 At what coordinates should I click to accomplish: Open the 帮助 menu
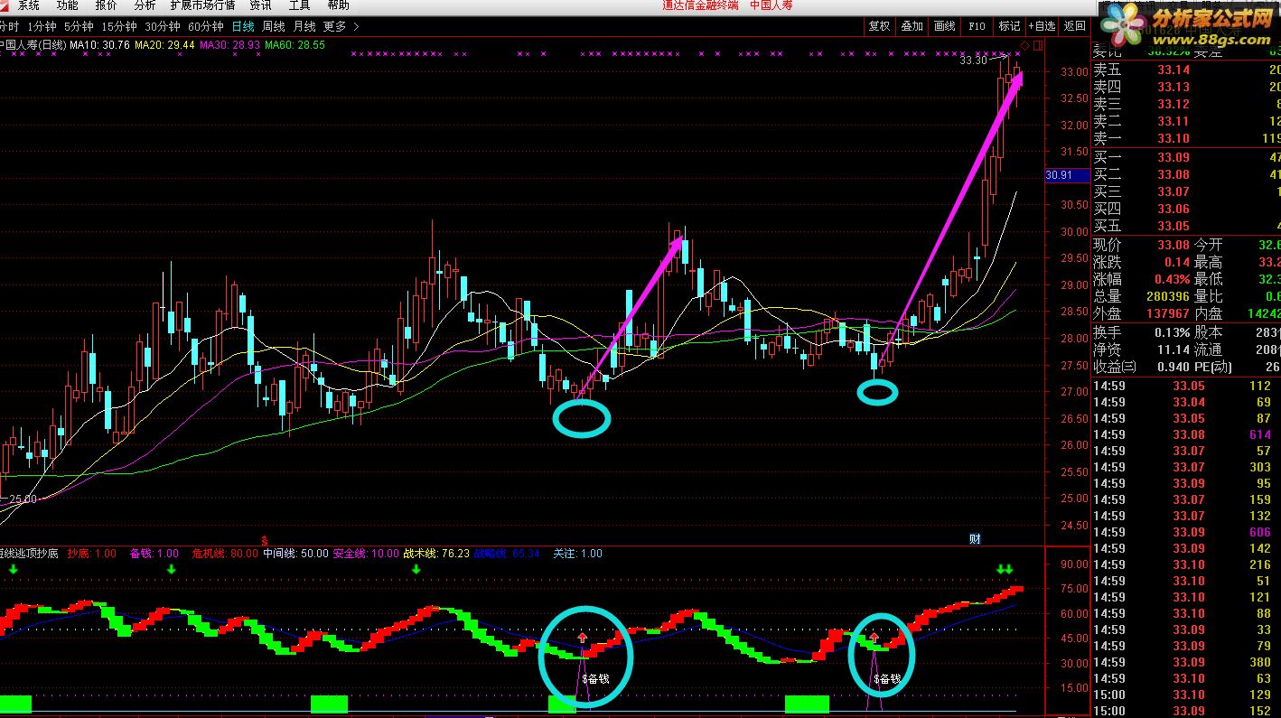pyautogui.click(x=338, y=5)
